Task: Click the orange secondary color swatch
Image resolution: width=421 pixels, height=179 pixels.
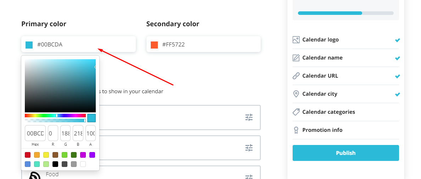Action: (x=154, y=45)
